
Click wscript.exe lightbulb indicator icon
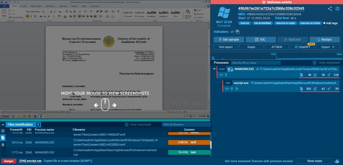click(232, 89)
